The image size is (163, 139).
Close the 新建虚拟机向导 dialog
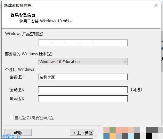[156, 5]
